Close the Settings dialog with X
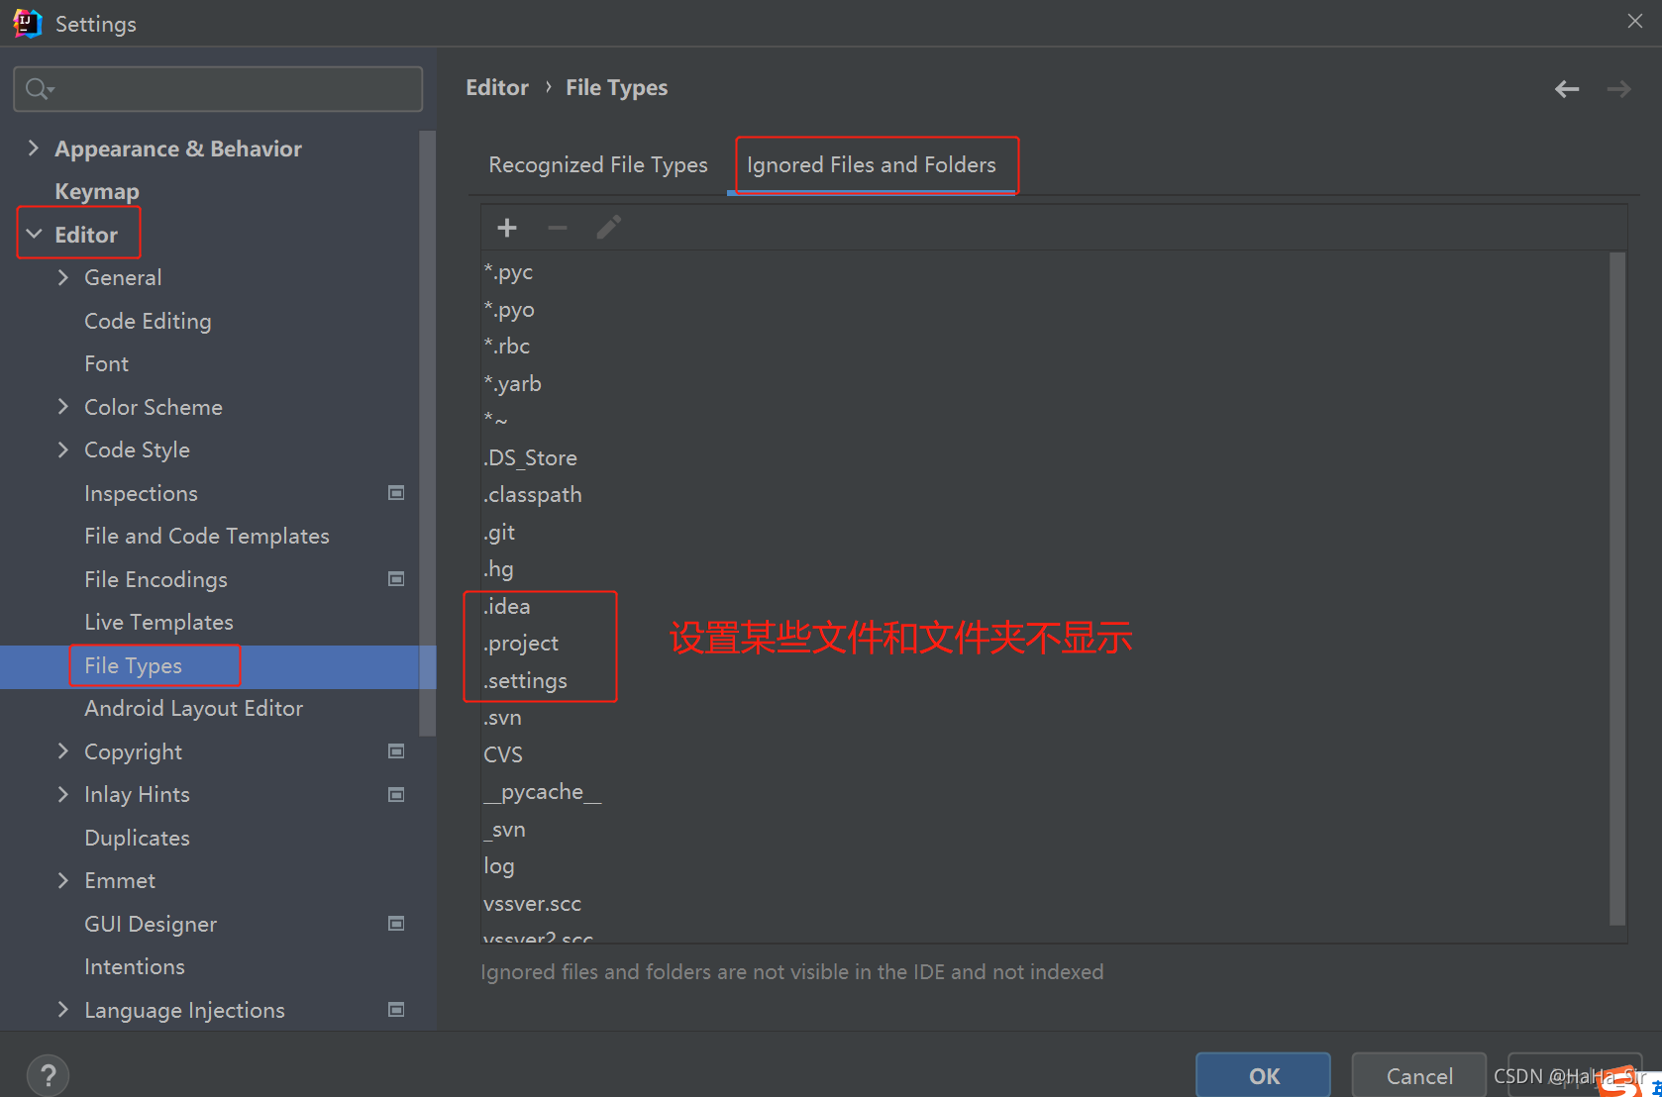Screen dimensions: 1662x1097 1634,21
